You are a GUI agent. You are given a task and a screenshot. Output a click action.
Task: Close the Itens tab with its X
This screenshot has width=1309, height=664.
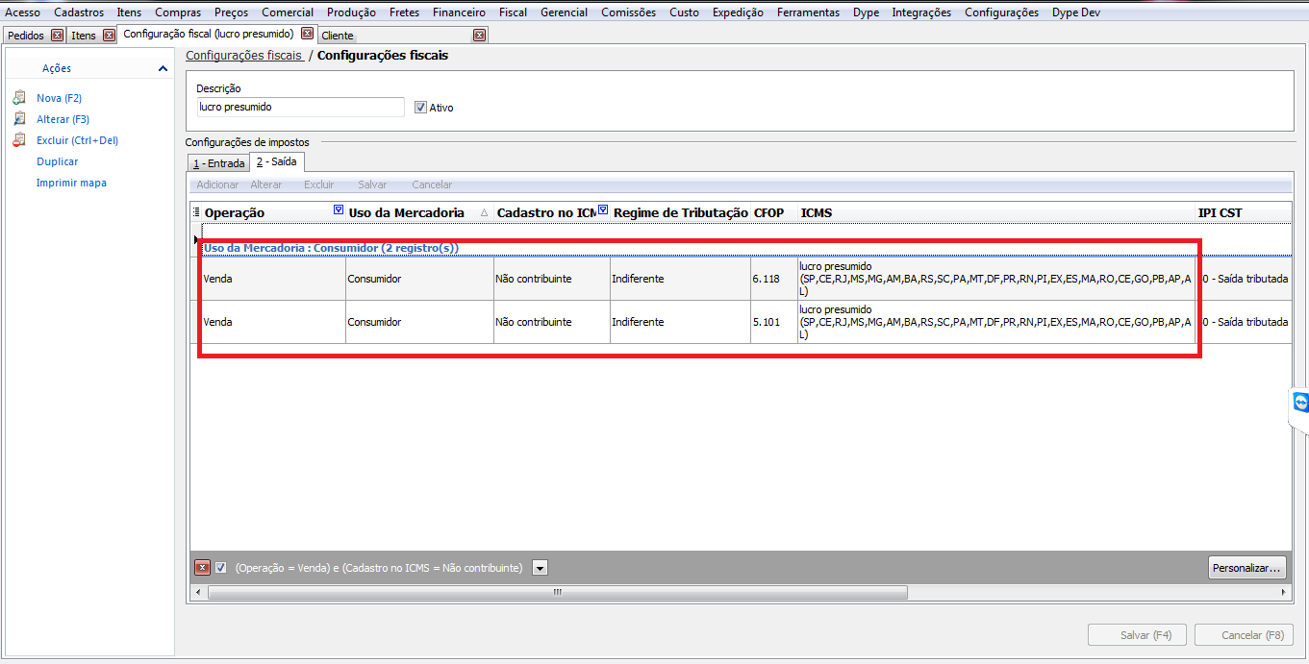pos(109,36)
